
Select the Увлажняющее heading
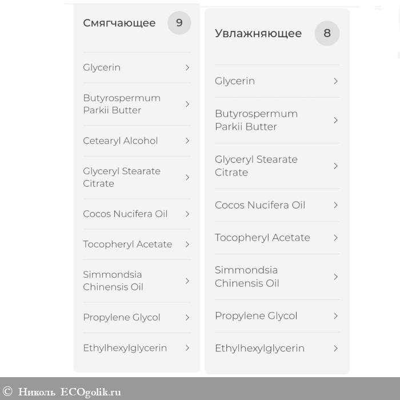click(x=258, y=33)
